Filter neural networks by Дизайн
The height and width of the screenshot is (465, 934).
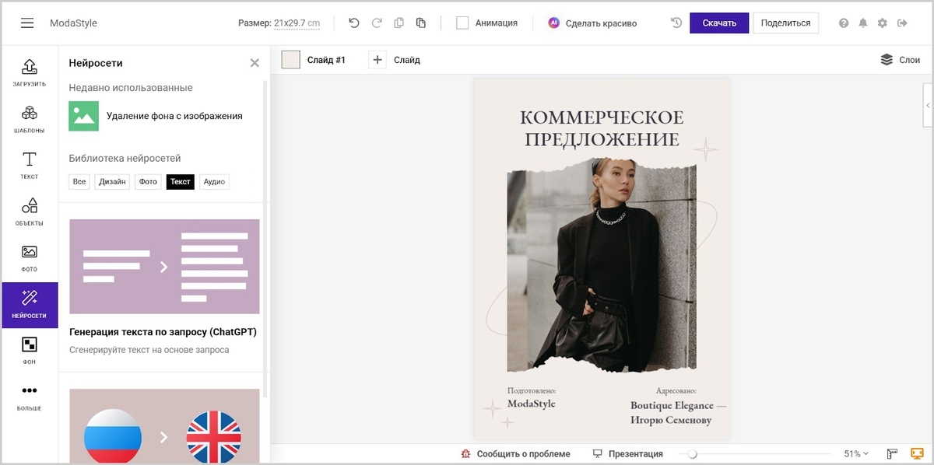point(113,181)
